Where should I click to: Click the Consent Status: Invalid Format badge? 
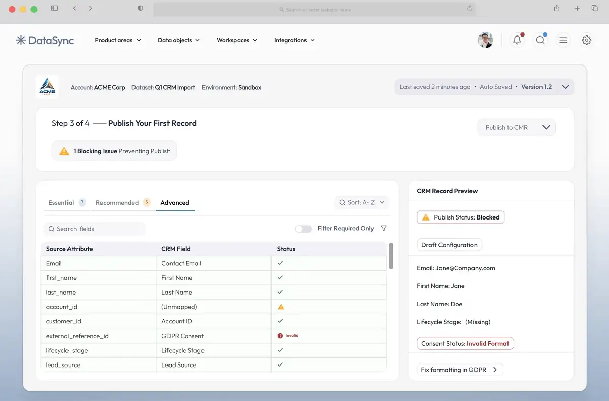tap(465, 343)
